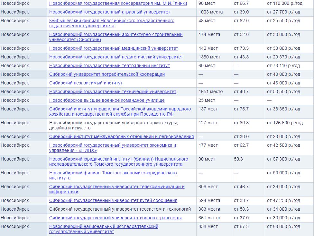Click the score 'от 75.7'
This screenshot has width=314, height=236.
pyautogui.click(x=241, y=109)
